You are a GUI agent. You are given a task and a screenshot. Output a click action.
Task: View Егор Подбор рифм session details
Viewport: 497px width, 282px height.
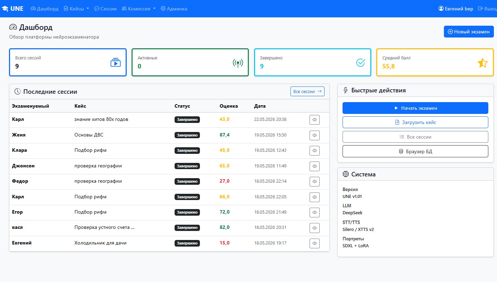point(314,212)
